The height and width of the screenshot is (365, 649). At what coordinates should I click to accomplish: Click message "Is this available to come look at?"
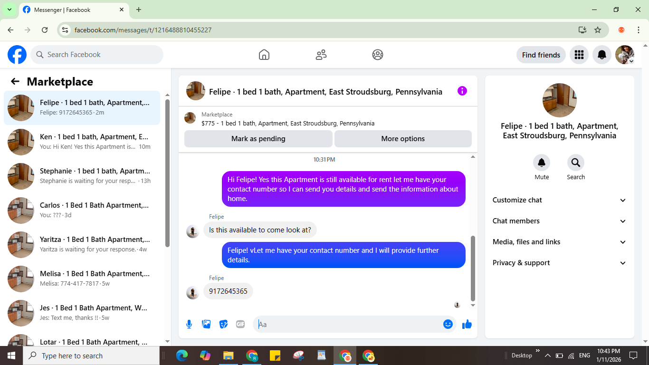pos(260,230)
